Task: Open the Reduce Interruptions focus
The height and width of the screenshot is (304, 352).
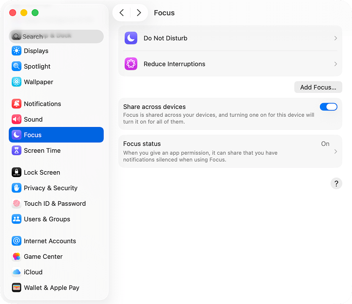Action: tap(230, 64)
